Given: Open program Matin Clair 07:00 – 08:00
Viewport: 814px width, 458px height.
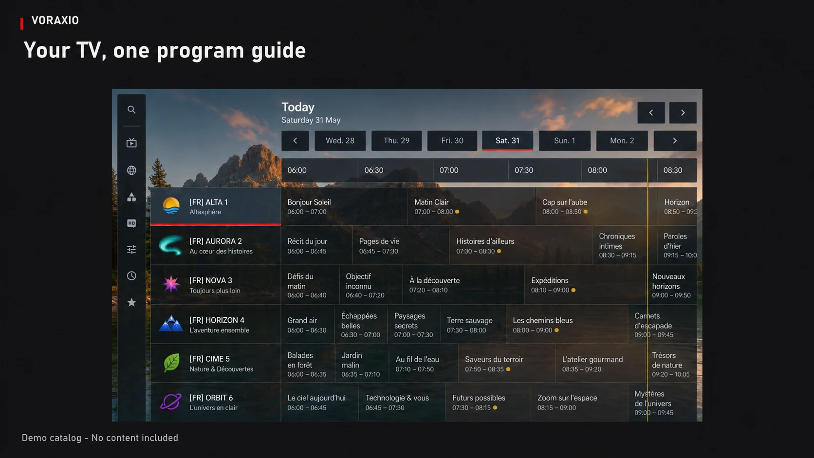Looking at the screenshot, I should point(472,206).
